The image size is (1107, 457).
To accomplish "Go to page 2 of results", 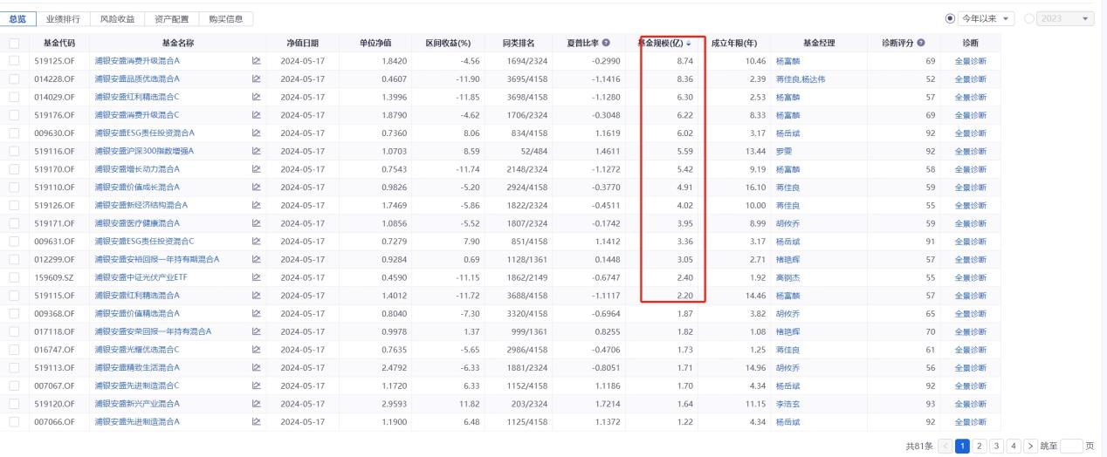I will pos(980,446).
